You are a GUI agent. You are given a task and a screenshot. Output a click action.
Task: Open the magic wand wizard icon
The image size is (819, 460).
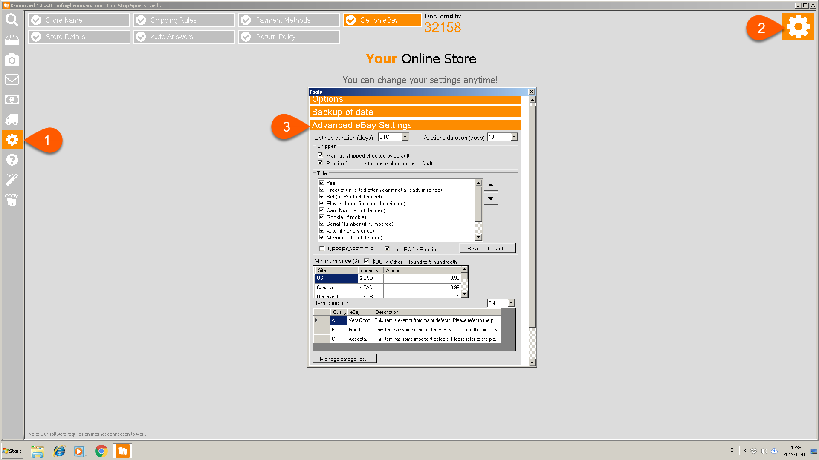pos(12,179)
